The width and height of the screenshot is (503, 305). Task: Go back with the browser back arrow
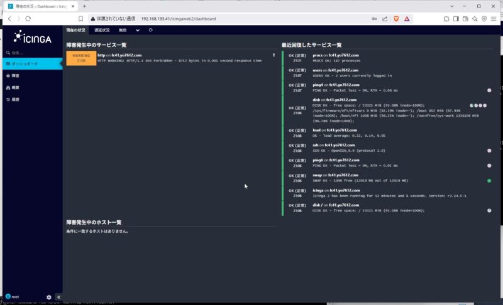point(9,19)
